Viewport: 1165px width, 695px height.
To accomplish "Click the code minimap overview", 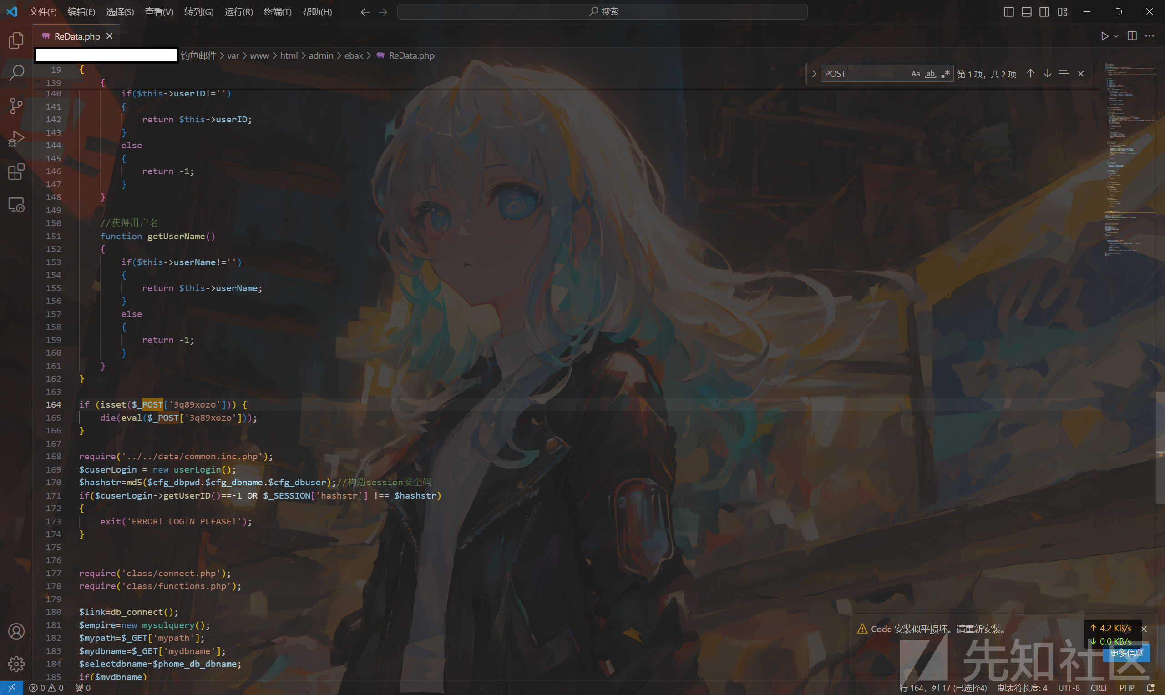I will tap(1129, 159).
